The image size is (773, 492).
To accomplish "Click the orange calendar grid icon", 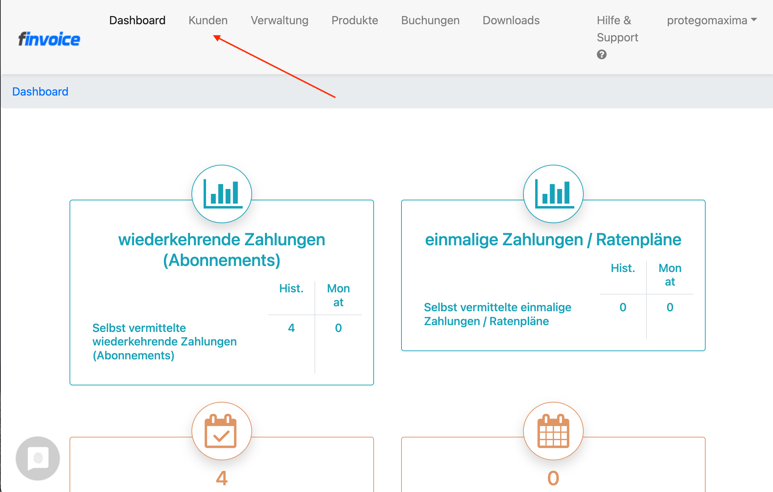I will [x=553, y=431].
